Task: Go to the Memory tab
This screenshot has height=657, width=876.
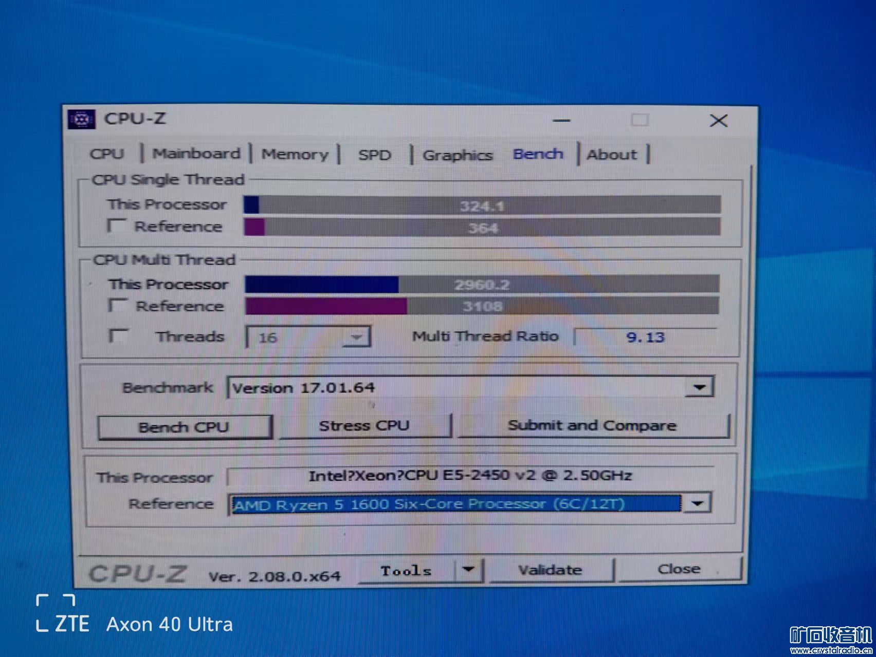Action: click(x=295, y=154)
